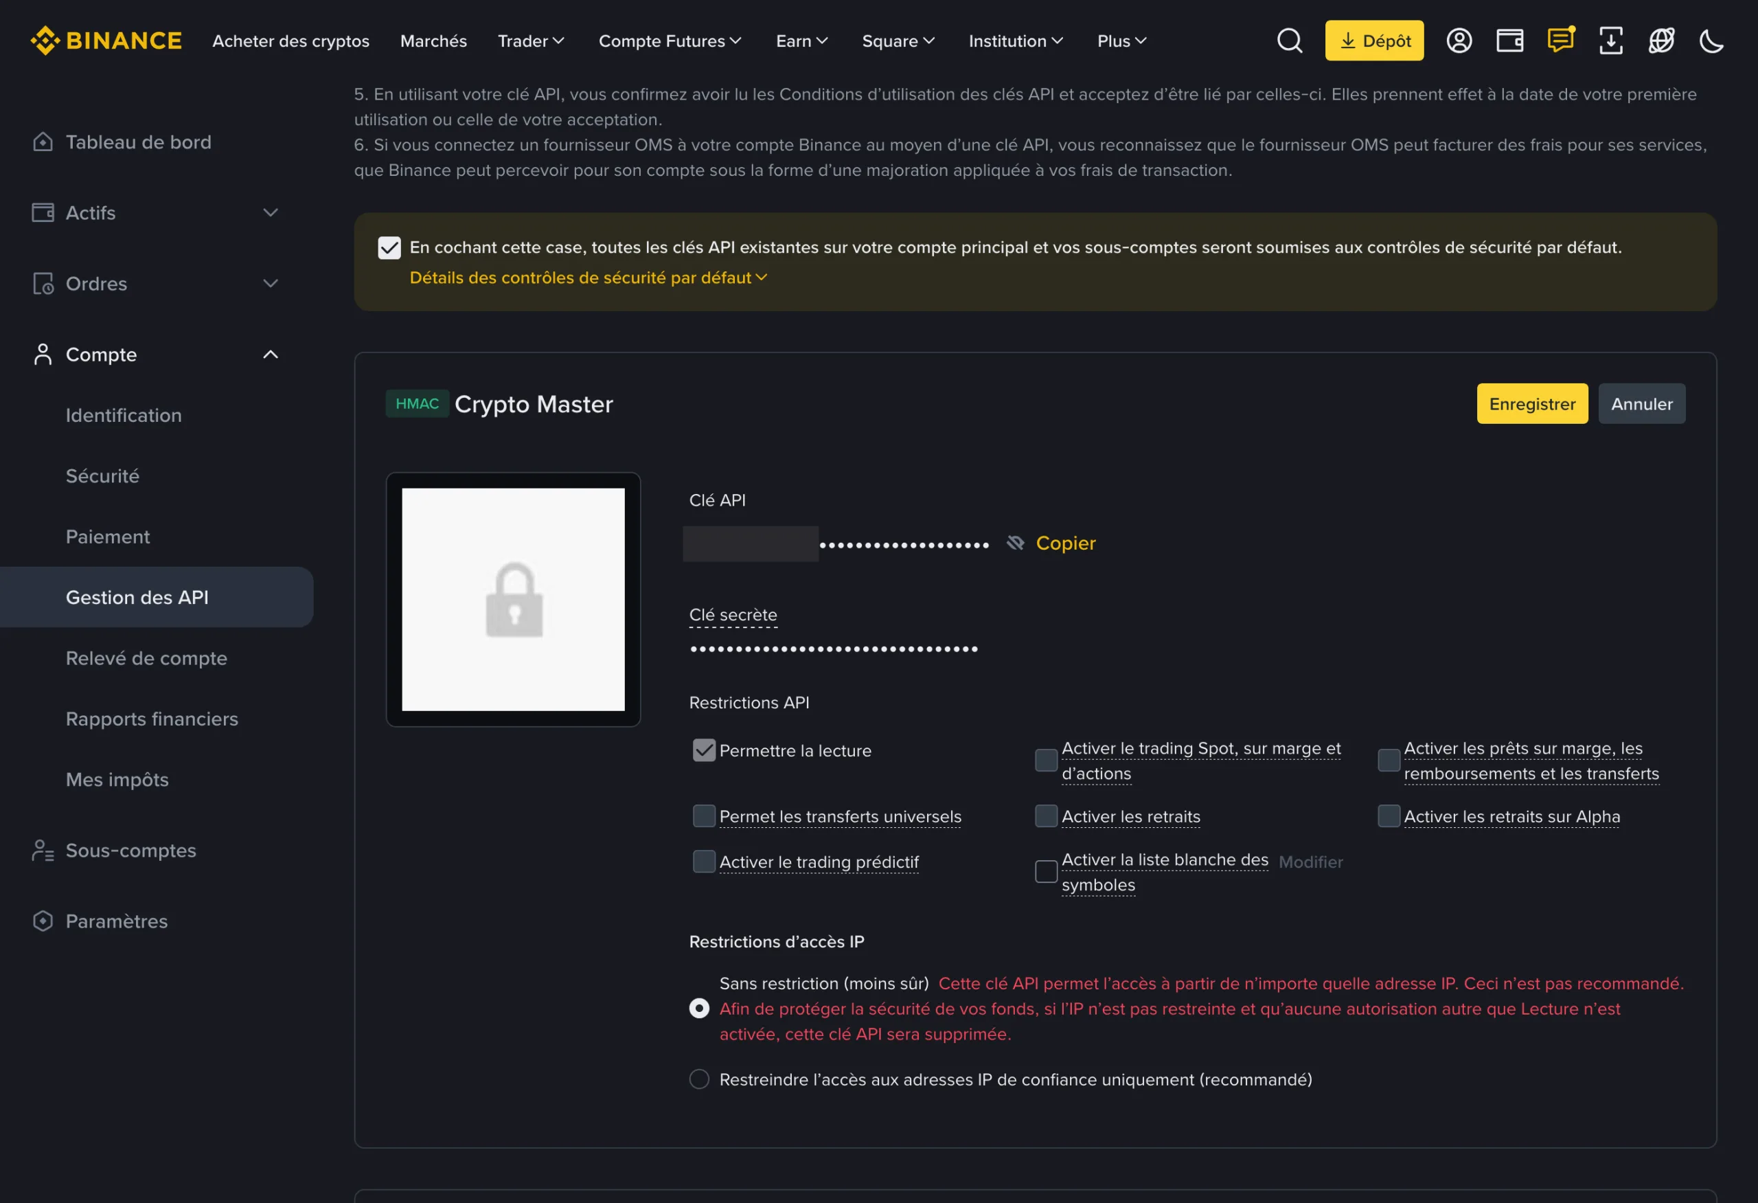Select Sans restriction radio button
This screenshot has width=1758, height=1203.
pos(700,1009)
